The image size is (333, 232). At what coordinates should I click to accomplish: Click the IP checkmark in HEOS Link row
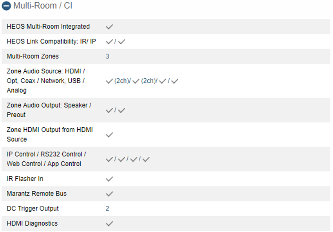coord(122,42)
